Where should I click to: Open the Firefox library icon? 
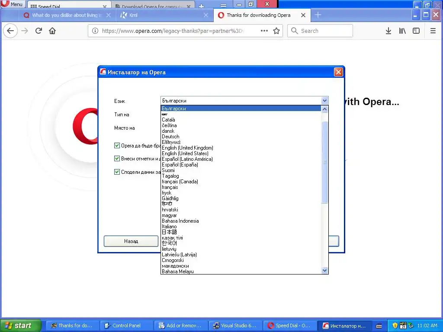(x=402, y=31)
